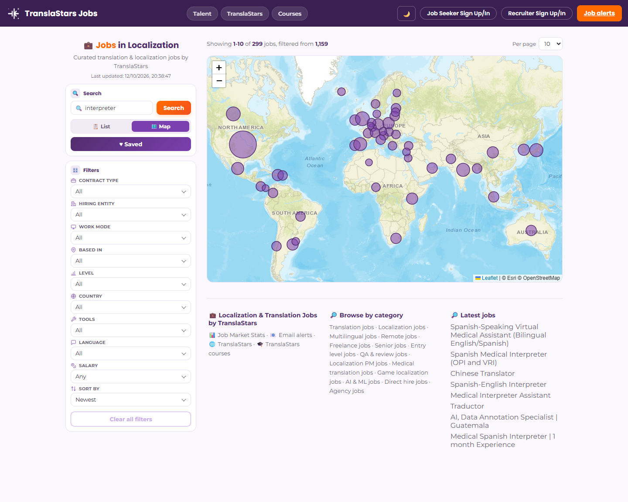Open Job Market Stats link

pos(241,335)
